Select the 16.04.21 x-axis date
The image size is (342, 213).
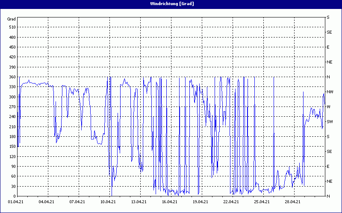point(169,202)
